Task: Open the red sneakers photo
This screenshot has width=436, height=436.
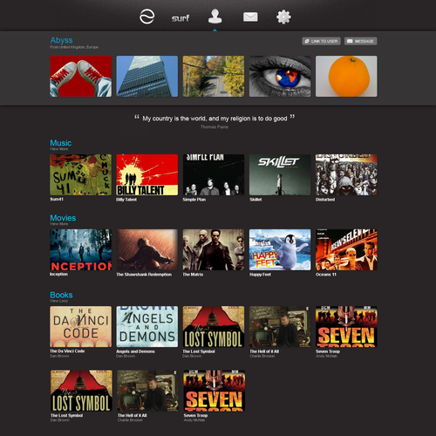Action: [81, 76]
